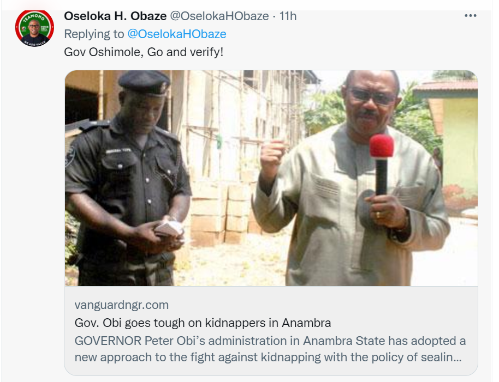This screenshot has height=382, width=499.
Task: Click the officer's black beret in the photo
Action: [145, 83]
